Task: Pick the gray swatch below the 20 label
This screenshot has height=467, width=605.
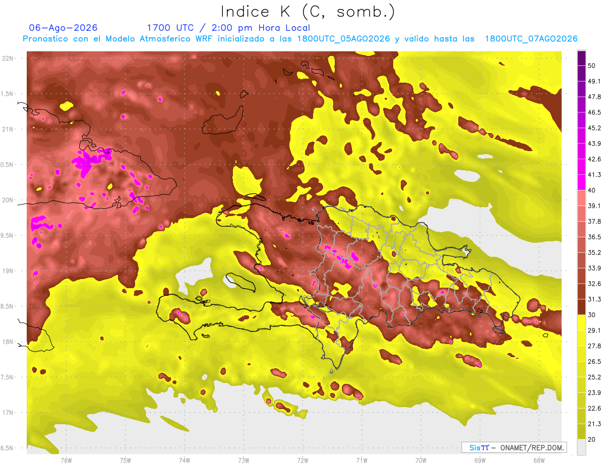Action: [x=581, y=447]
